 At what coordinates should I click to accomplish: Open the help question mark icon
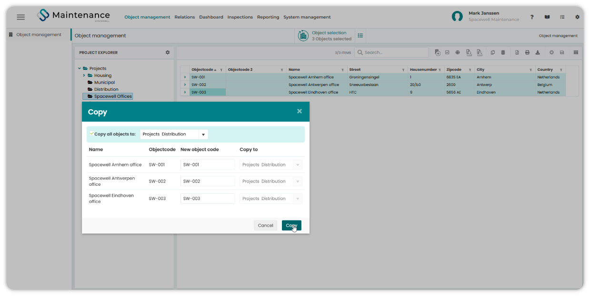(532, 17)
